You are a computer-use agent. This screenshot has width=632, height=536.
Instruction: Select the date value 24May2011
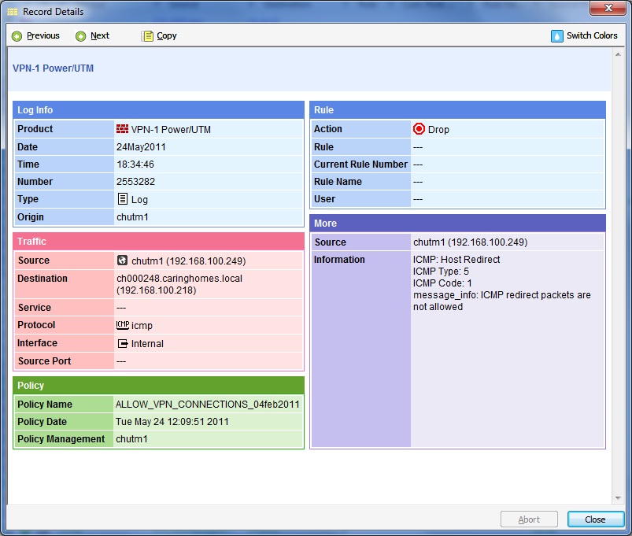pyautogui.click(x=141, y=147)
